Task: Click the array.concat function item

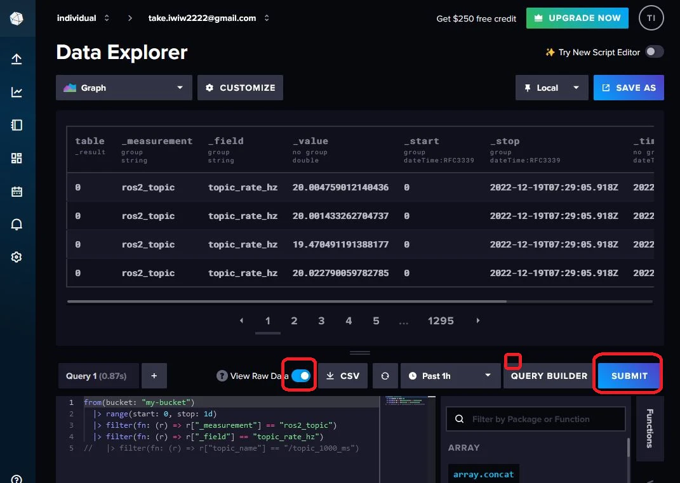Action: 484,474
